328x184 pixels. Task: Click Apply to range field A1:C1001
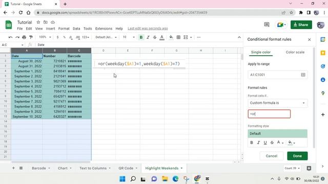point(278,75)
